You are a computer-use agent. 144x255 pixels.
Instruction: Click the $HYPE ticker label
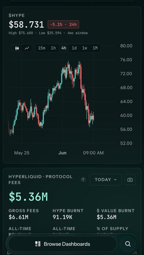tap(17, 15)
